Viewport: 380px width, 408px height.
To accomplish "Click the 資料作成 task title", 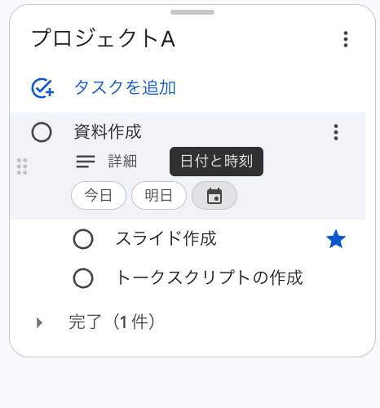I will (108, 131).
